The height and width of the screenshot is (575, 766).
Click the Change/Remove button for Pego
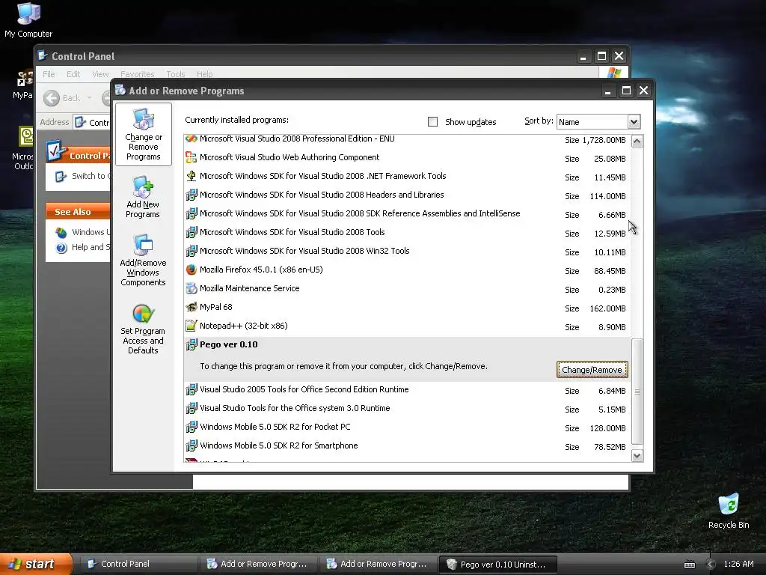click(592, 370)
